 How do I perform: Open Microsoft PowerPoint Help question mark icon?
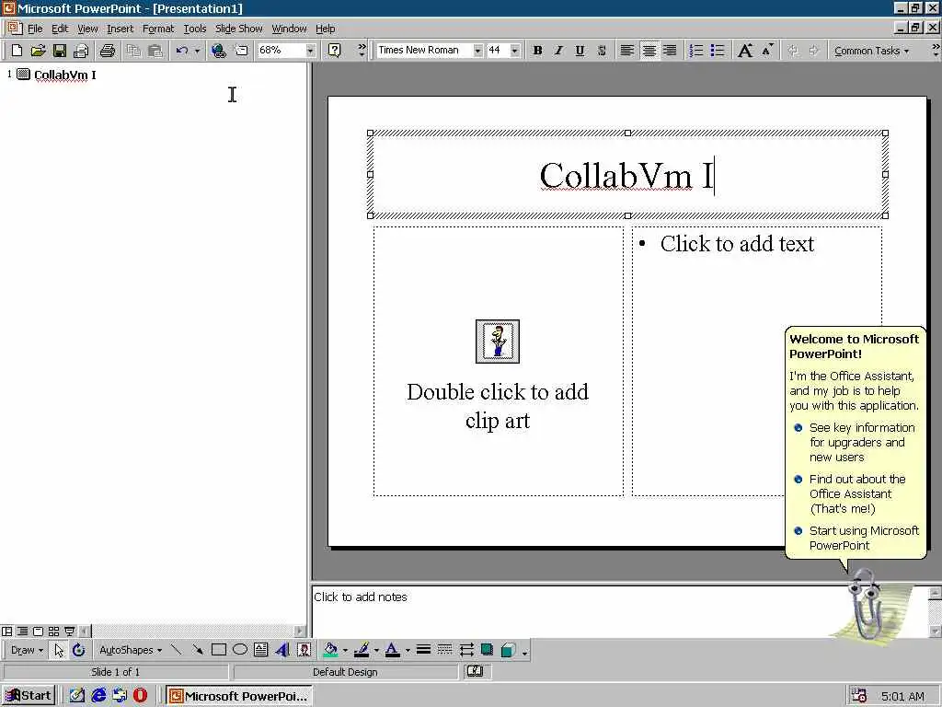[335, 51]
